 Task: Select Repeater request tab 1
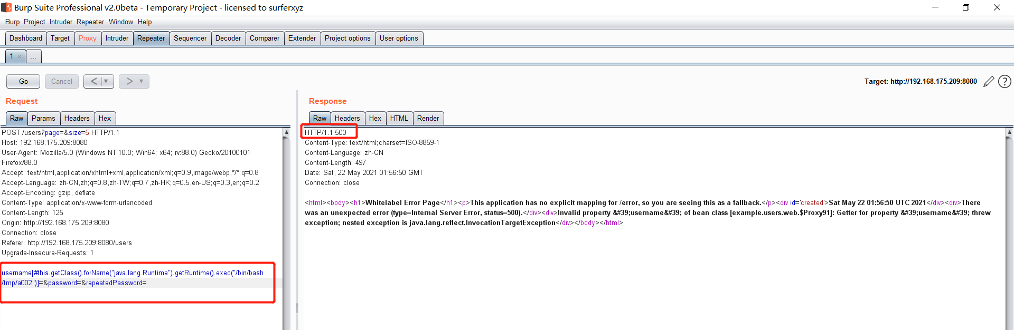pos(11,56)
